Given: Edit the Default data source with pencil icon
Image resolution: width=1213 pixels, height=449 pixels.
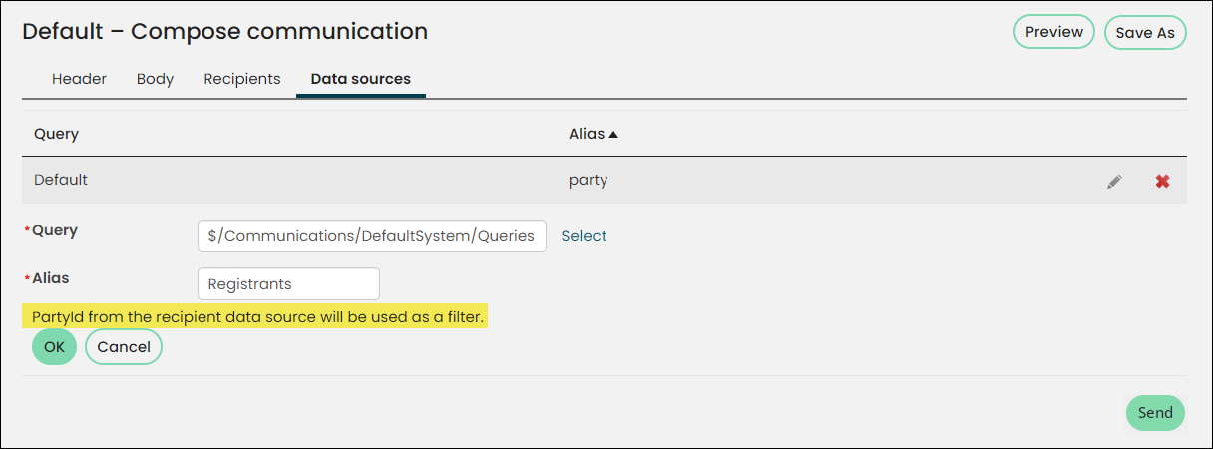Looking at the screenshot, I should 1114,182.
